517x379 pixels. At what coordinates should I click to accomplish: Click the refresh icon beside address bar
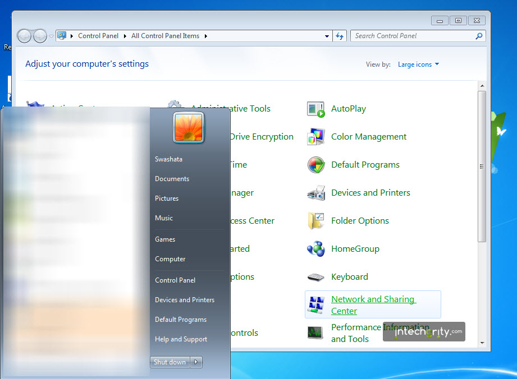pos(340,36)
